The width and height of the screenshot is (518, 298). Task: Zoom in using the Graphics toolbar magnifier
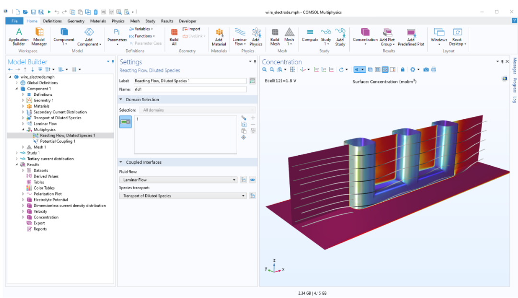tap(265, 70)
